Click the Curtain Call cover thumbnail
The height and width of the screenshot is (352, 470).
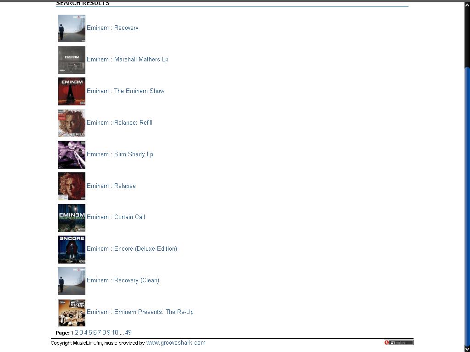tap(71, 218)
